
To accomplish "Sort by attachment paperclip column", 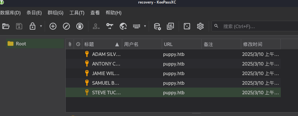I will tap(70, 44).
